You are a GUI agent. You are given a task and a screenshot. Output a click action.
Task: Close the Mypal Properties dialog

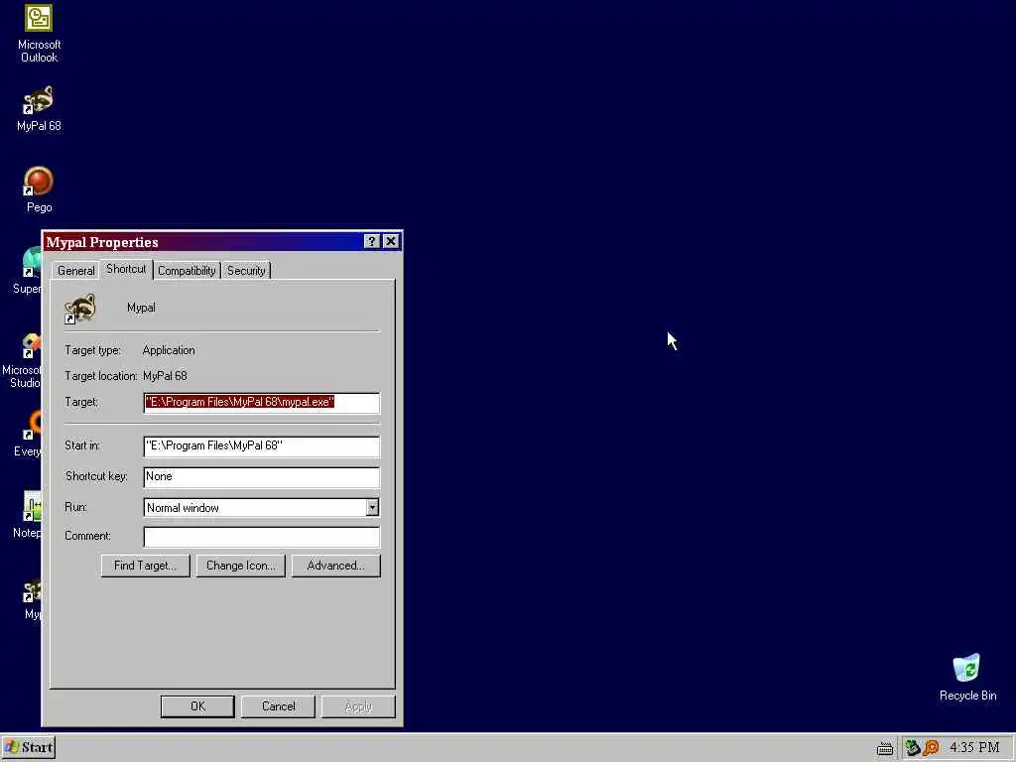[391, 242]
